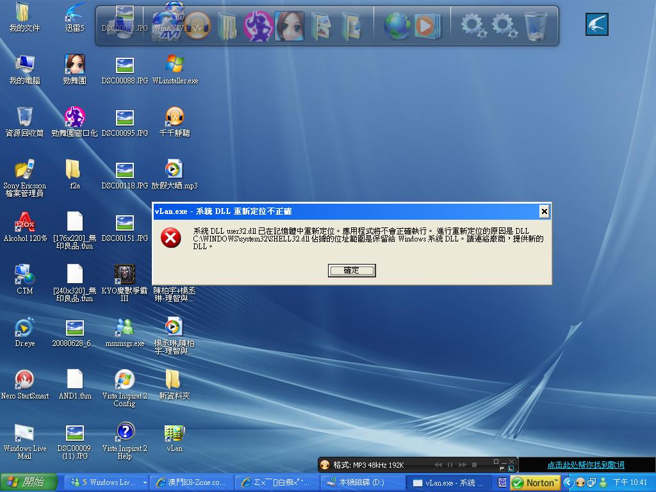This screenshot has height=492, width=656.
Task: Open Vista Inspirat 2 Help
Action: click(124, 441)
